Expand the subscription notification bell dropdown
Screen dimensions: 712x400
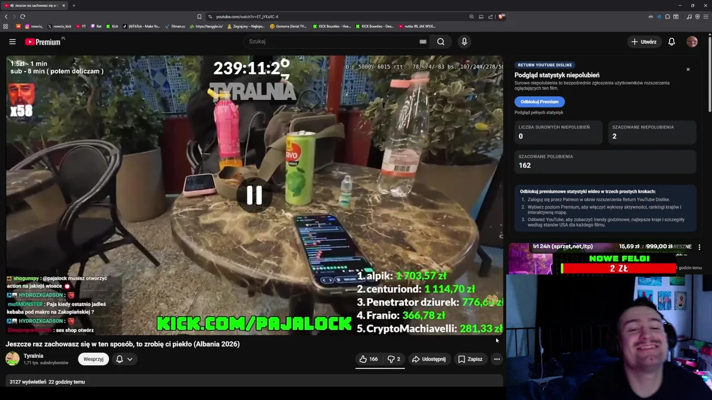pos(124,359)
